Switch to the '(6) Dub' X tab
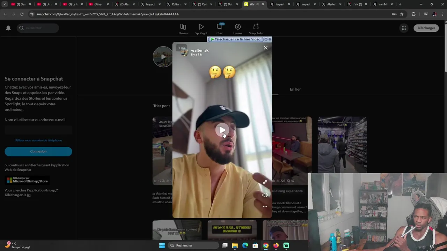447x251 pixels. click(228, 4)
